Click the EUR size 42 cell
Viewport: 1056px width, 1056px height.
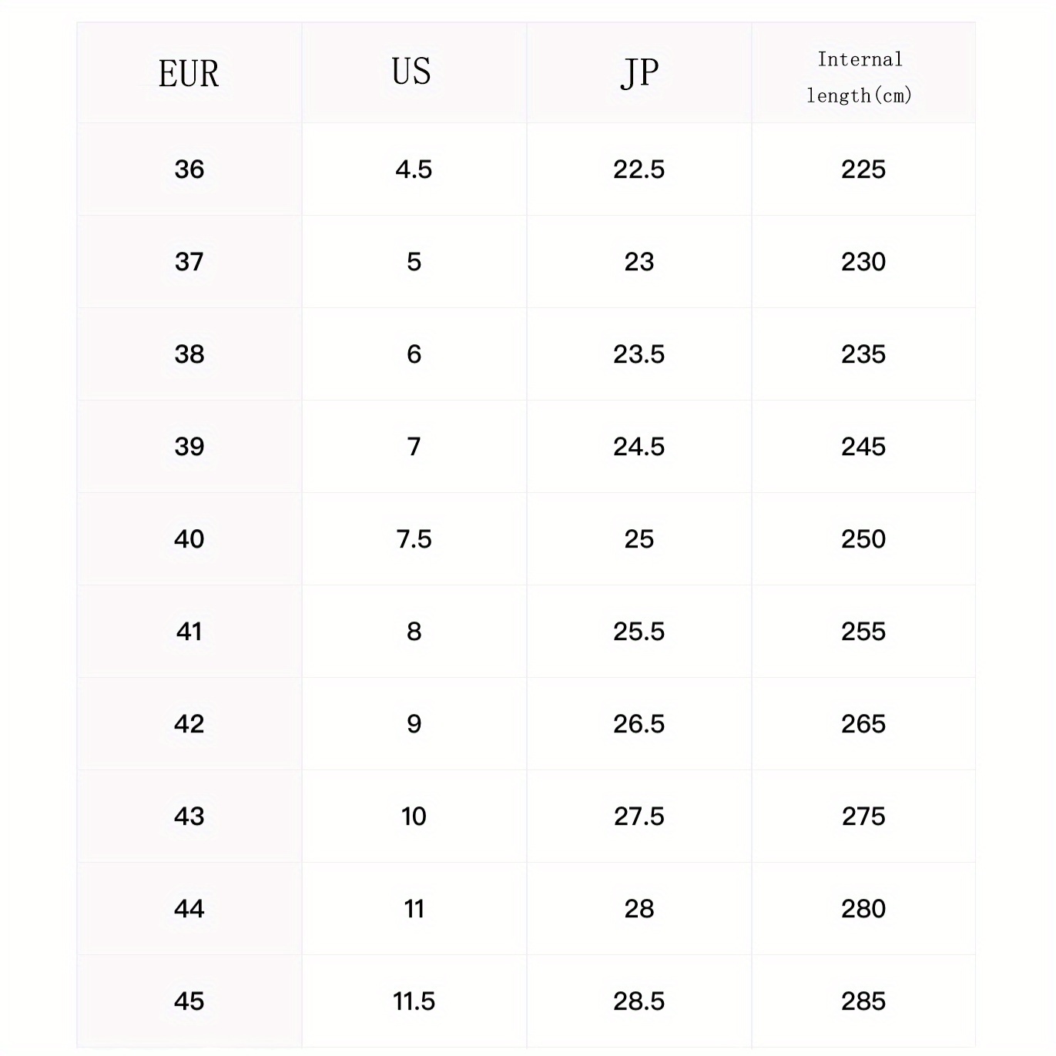189,724
